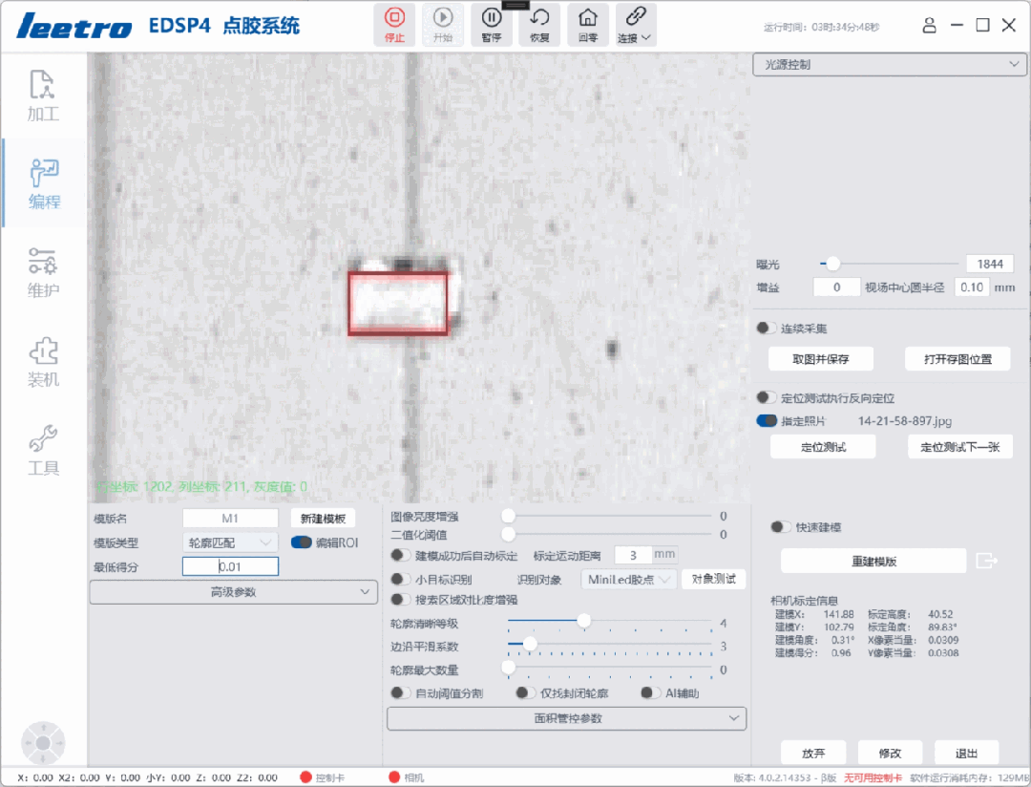Screen dimensions: 1031x787
Task: Click the export icon beside 重建模版
Action: 986,561
